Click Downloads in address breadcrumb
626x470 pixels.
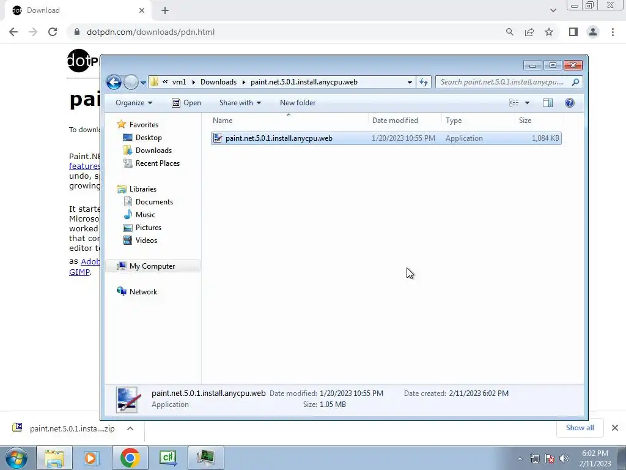(218, 82)
